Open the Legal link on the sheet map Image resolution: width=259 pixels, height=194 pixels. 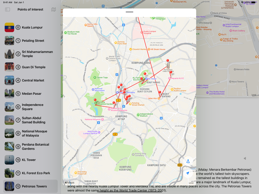pos(191,183)
